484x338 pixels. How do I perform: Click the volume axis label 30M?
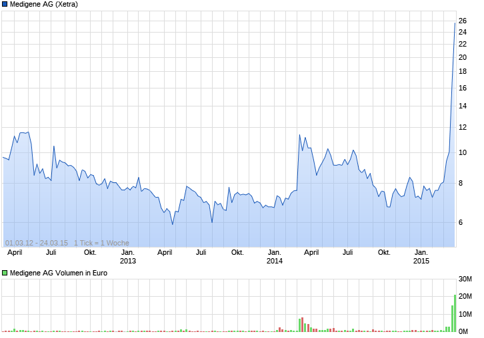pyautogui.click(x=465, y=279)
